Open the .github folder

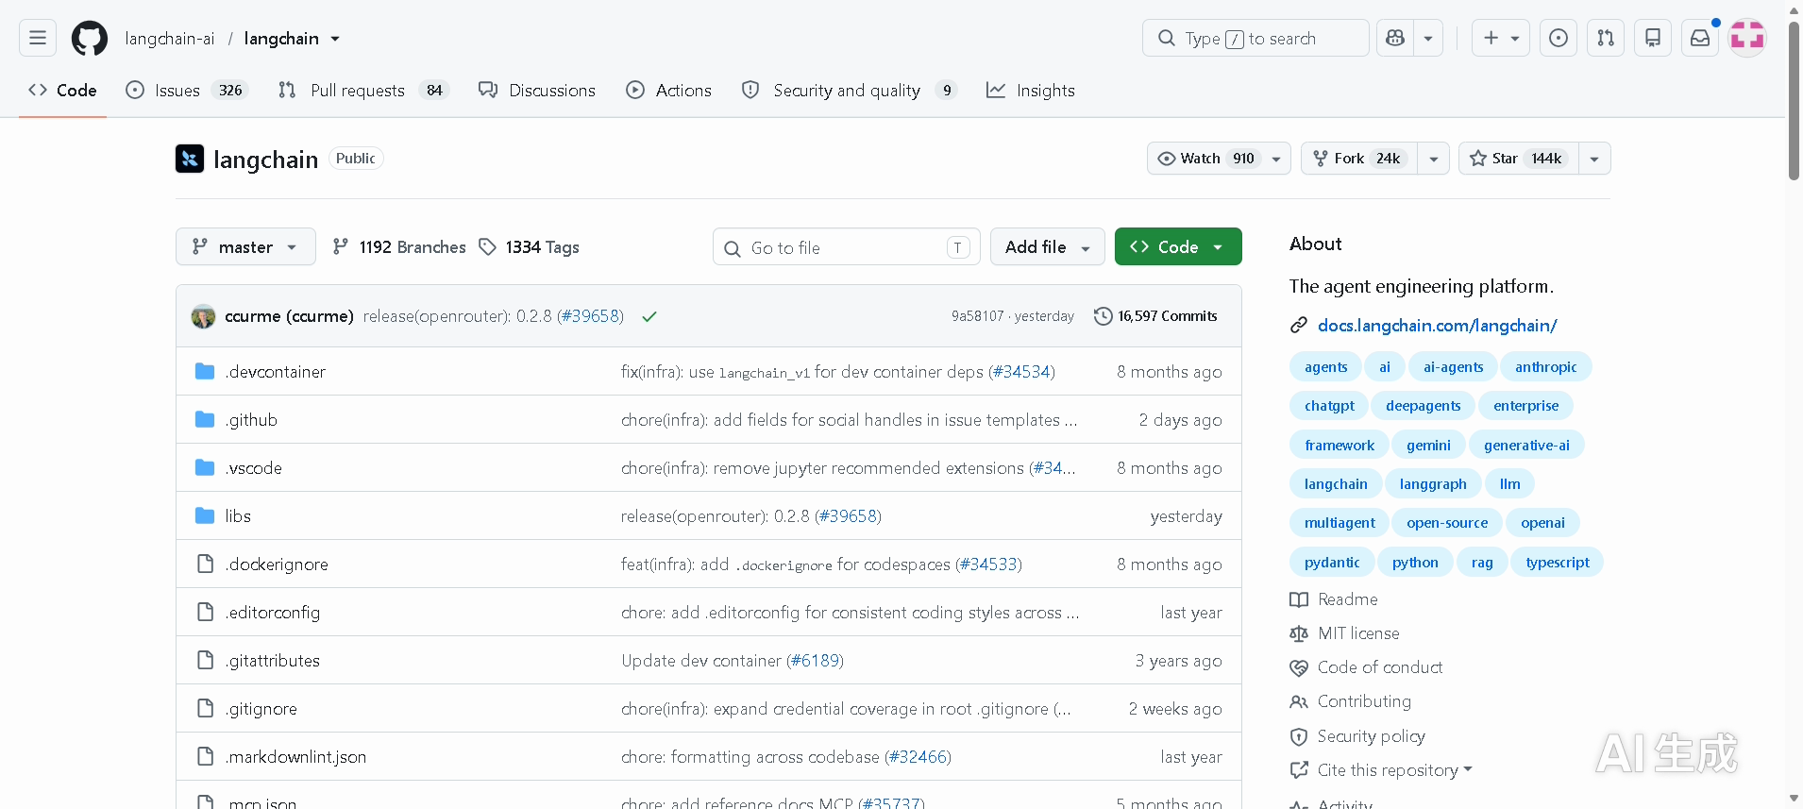point(251,420)
